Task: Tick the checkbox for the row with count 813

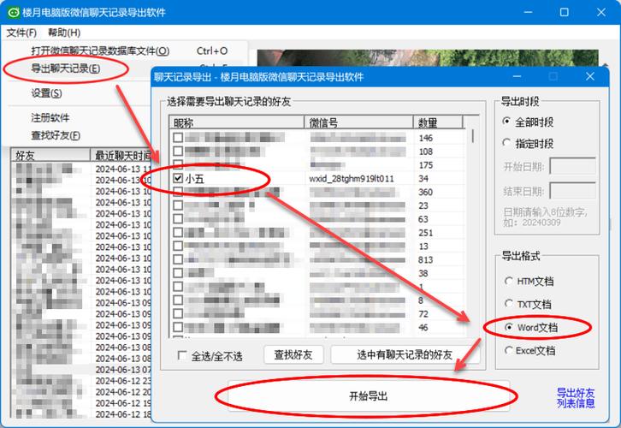Action: point(178,259)
